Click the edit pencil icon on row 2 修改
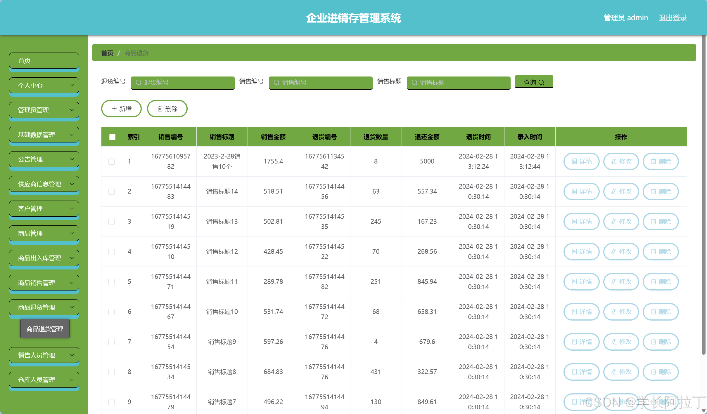Viewport: 707px width, 414px height. pyautogui.click(x=613, y=192)
